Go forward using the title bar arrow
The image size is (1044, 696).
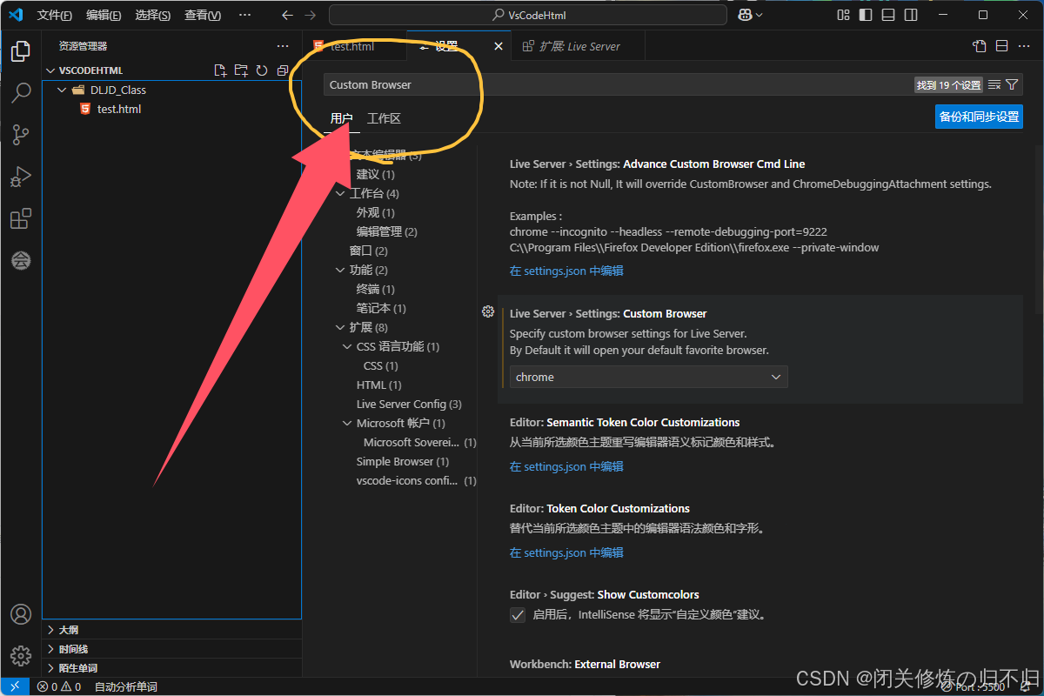tap(311, 15)
